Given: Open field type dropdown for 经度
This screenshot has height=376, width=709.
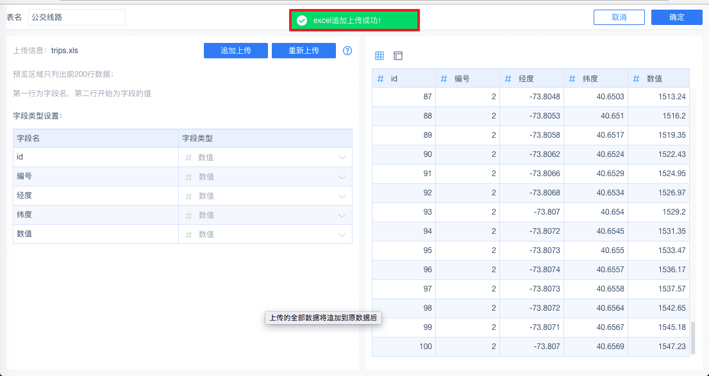Looking at the screenshot, I should pyautogui.click(x=342, y=196).
